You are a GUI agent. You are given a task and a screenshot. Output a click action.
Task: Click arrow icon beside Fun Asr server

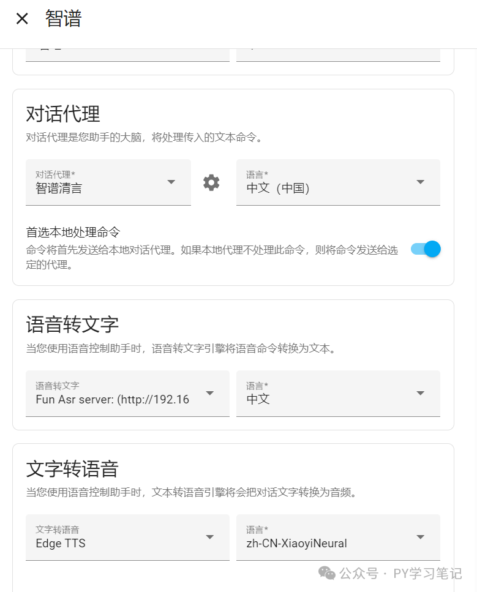209,393
